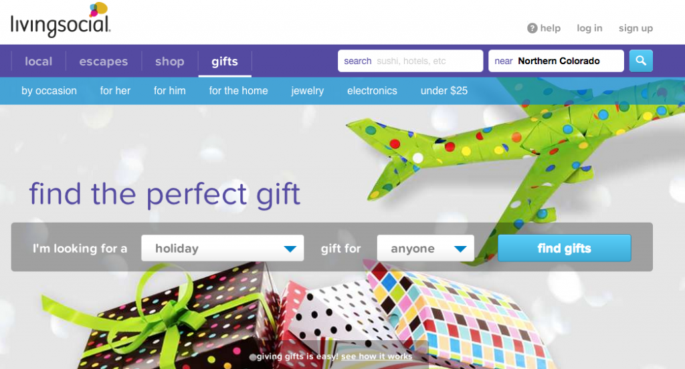685x369 pixels.
Task: Click the near Northern Colorado field
Action: (x=556, y=61)
